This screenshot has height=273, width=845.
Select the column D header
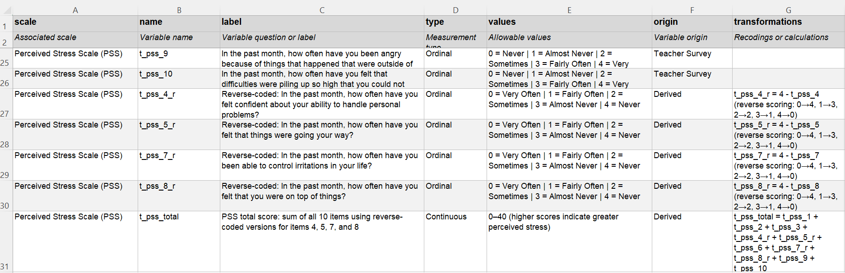point(455,10)
